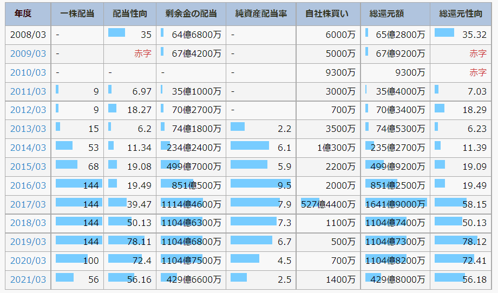The image size is (498, 293).
Task: Select the 1億300万 buyback value
Action: coord(336,148)
